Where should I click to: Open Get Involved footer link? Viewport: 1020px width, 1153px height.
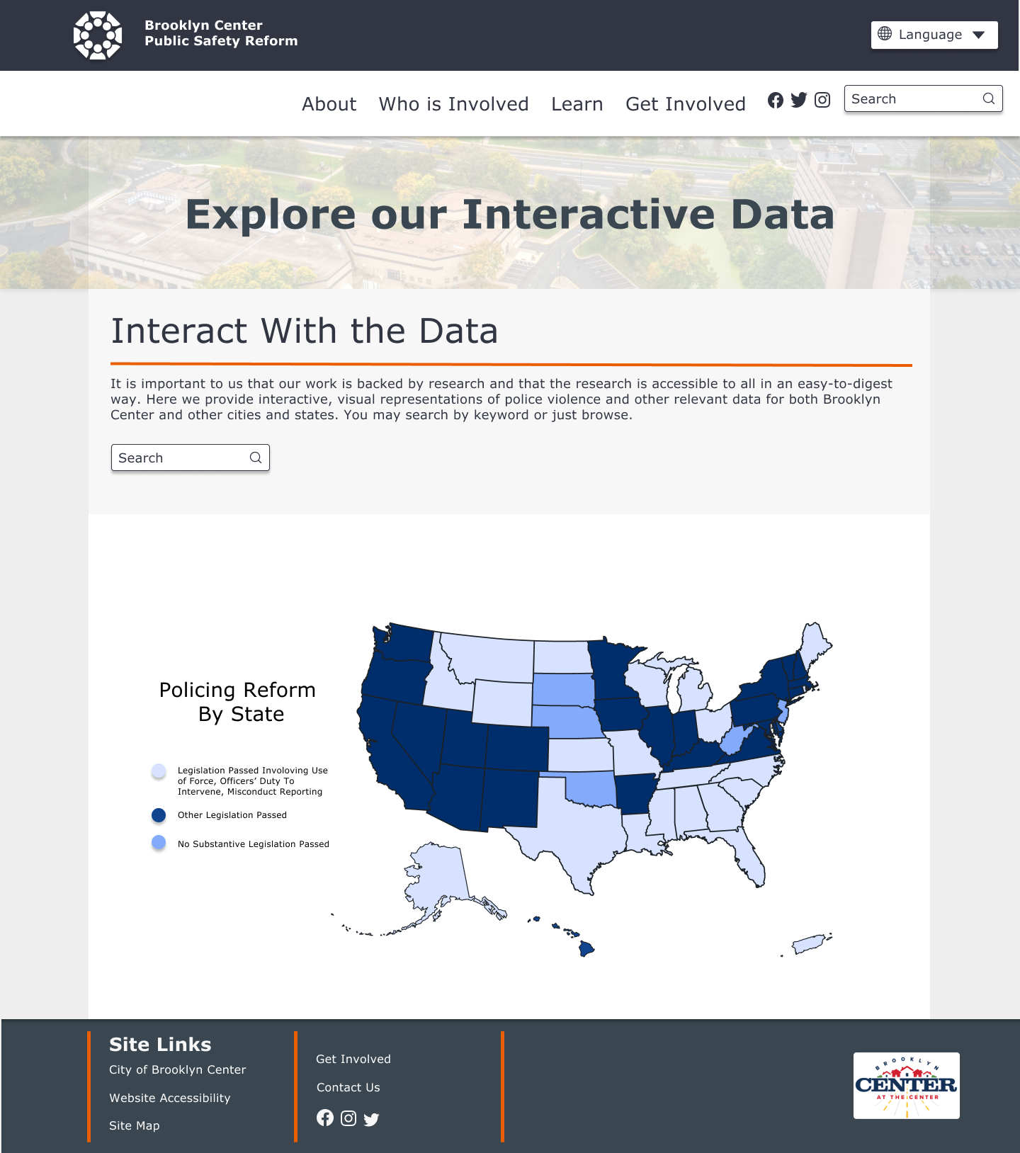tap(353, 1059)
